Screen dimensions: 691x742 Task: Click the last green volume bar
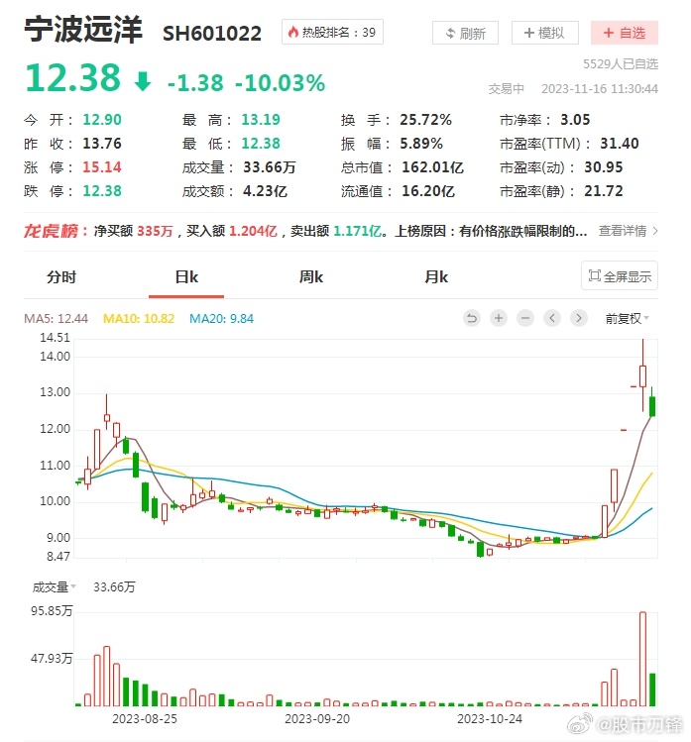tap(652, 689)
